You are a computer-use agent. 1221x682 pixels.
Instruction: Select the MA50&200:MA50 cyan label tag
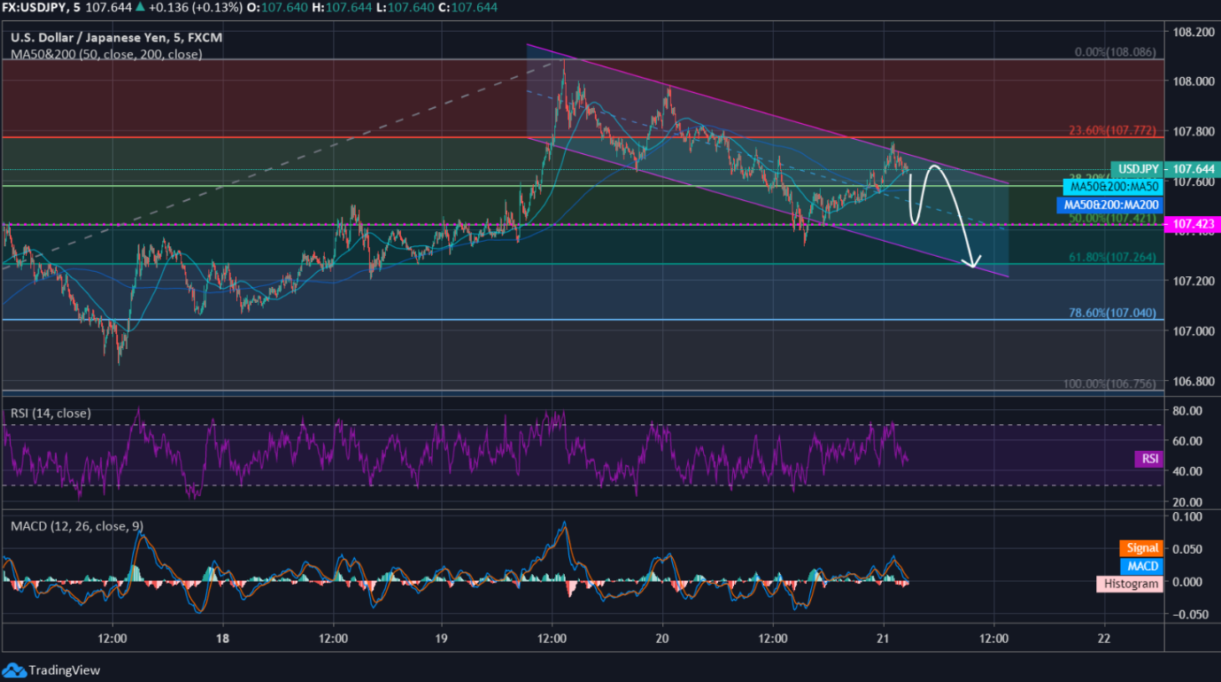(1114, 187)
